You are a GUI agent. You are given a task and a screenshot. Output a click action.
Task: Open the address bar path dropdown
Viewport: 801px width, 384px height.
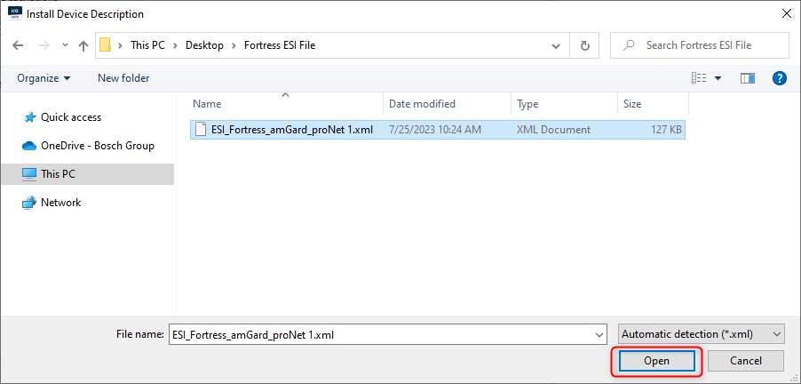pyautogui.click(x=556, y=45)
